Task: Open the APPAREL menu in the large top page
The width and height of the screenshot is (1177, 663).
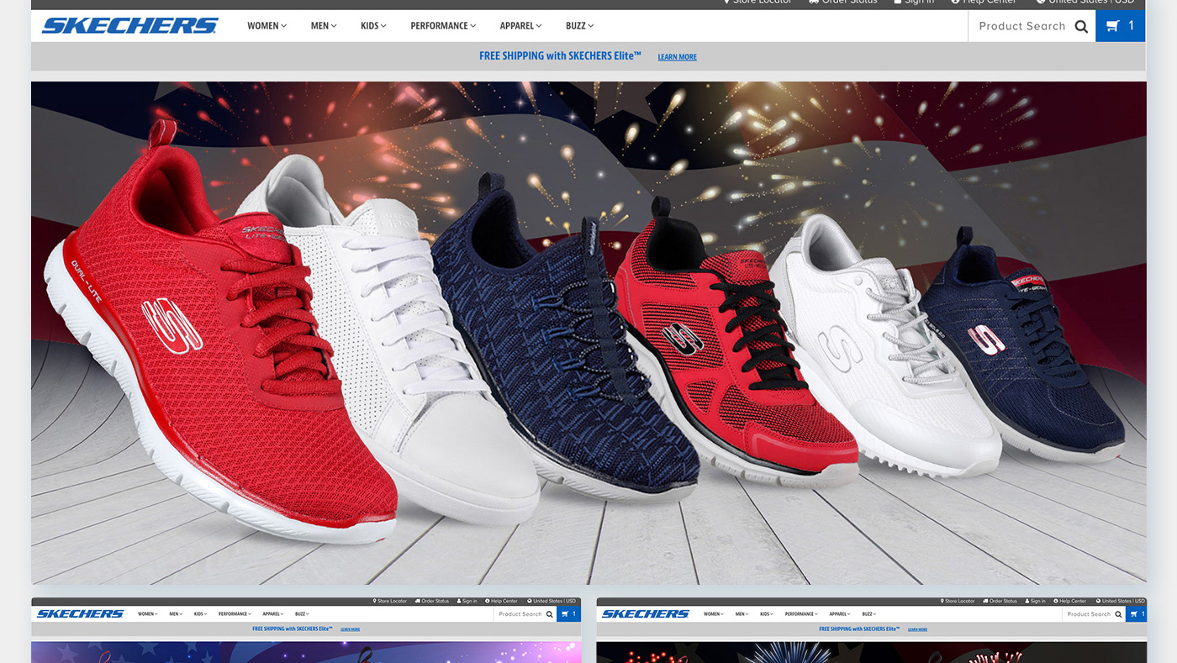Action: click(520, 26)
